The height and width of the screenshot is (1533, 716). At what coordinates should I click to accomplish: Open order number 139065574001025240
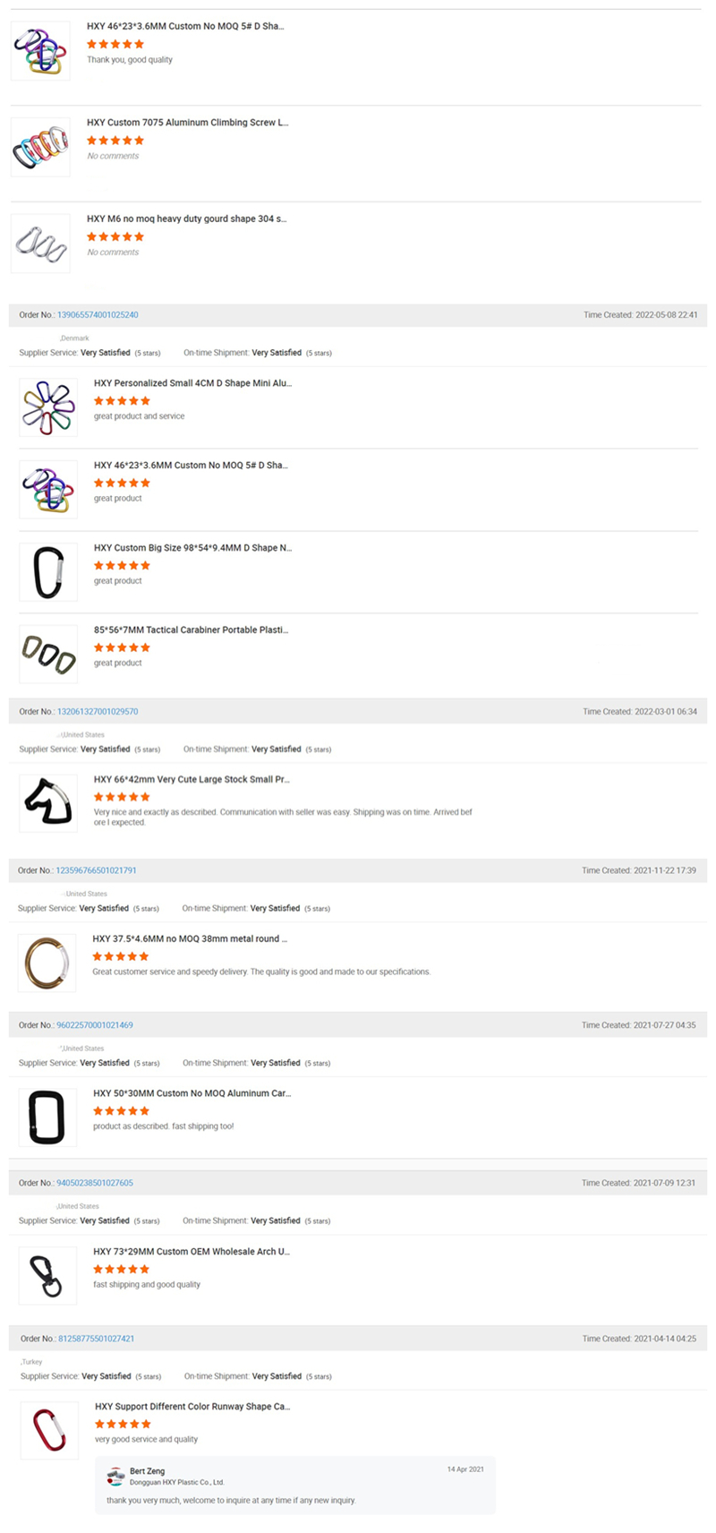click(98, 315)
